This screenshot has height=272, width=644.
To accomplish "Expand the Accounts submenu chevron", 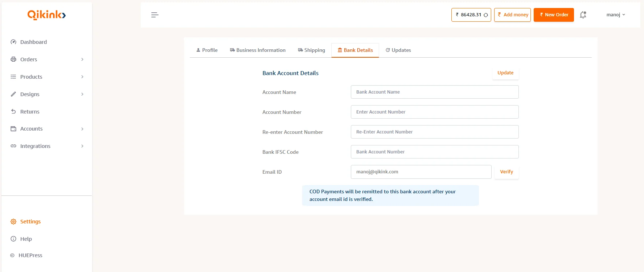I will [x=82, y=129].
